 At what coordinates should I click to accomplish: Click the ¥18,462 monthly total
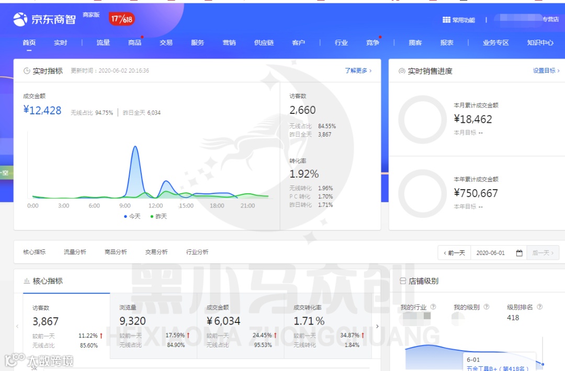pos(473,119)
